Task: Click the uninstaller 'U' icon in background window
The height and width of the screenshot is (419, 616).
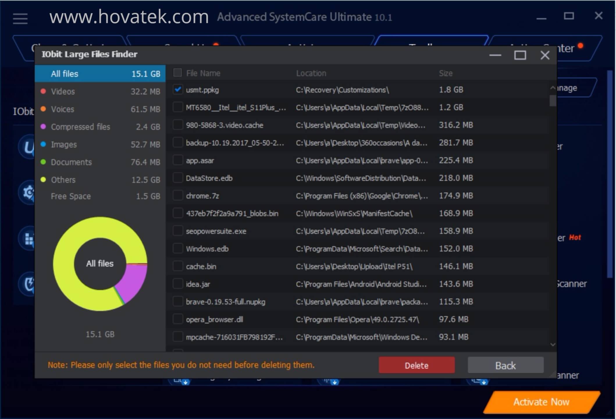Action: click(x=27, y=147)
